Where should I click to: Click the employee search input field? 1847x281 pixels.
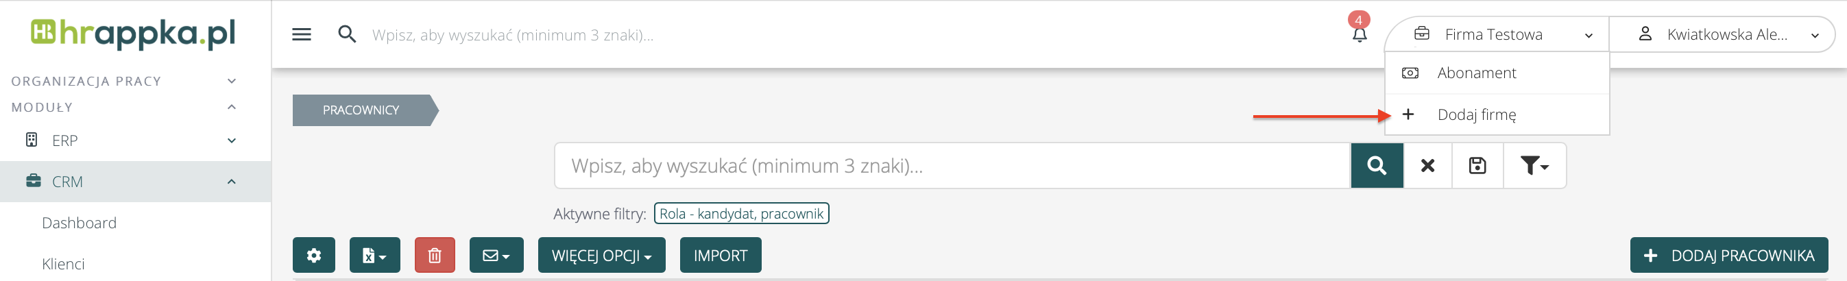952,166
